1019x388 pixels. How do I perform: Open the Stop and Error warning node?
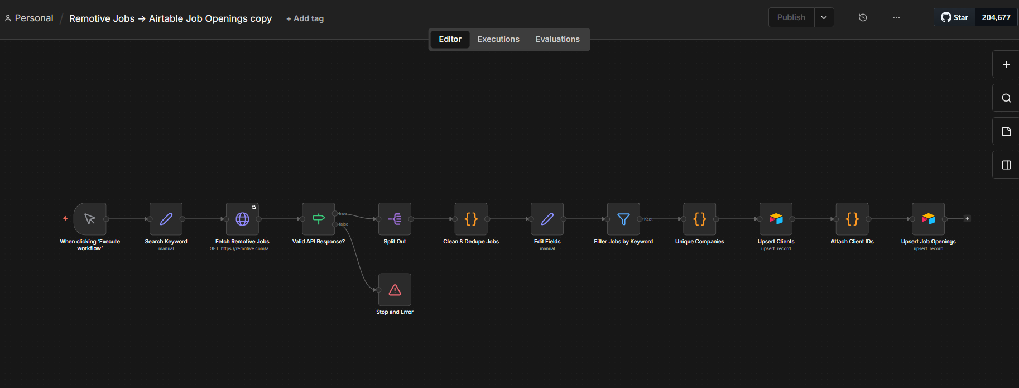[395, 290]
